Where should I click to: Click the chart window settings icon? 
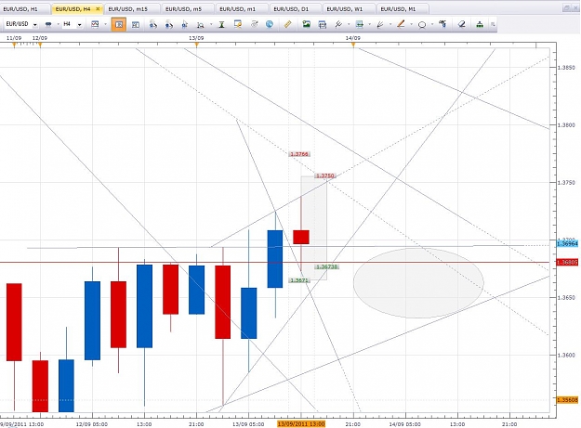point(238,24)
